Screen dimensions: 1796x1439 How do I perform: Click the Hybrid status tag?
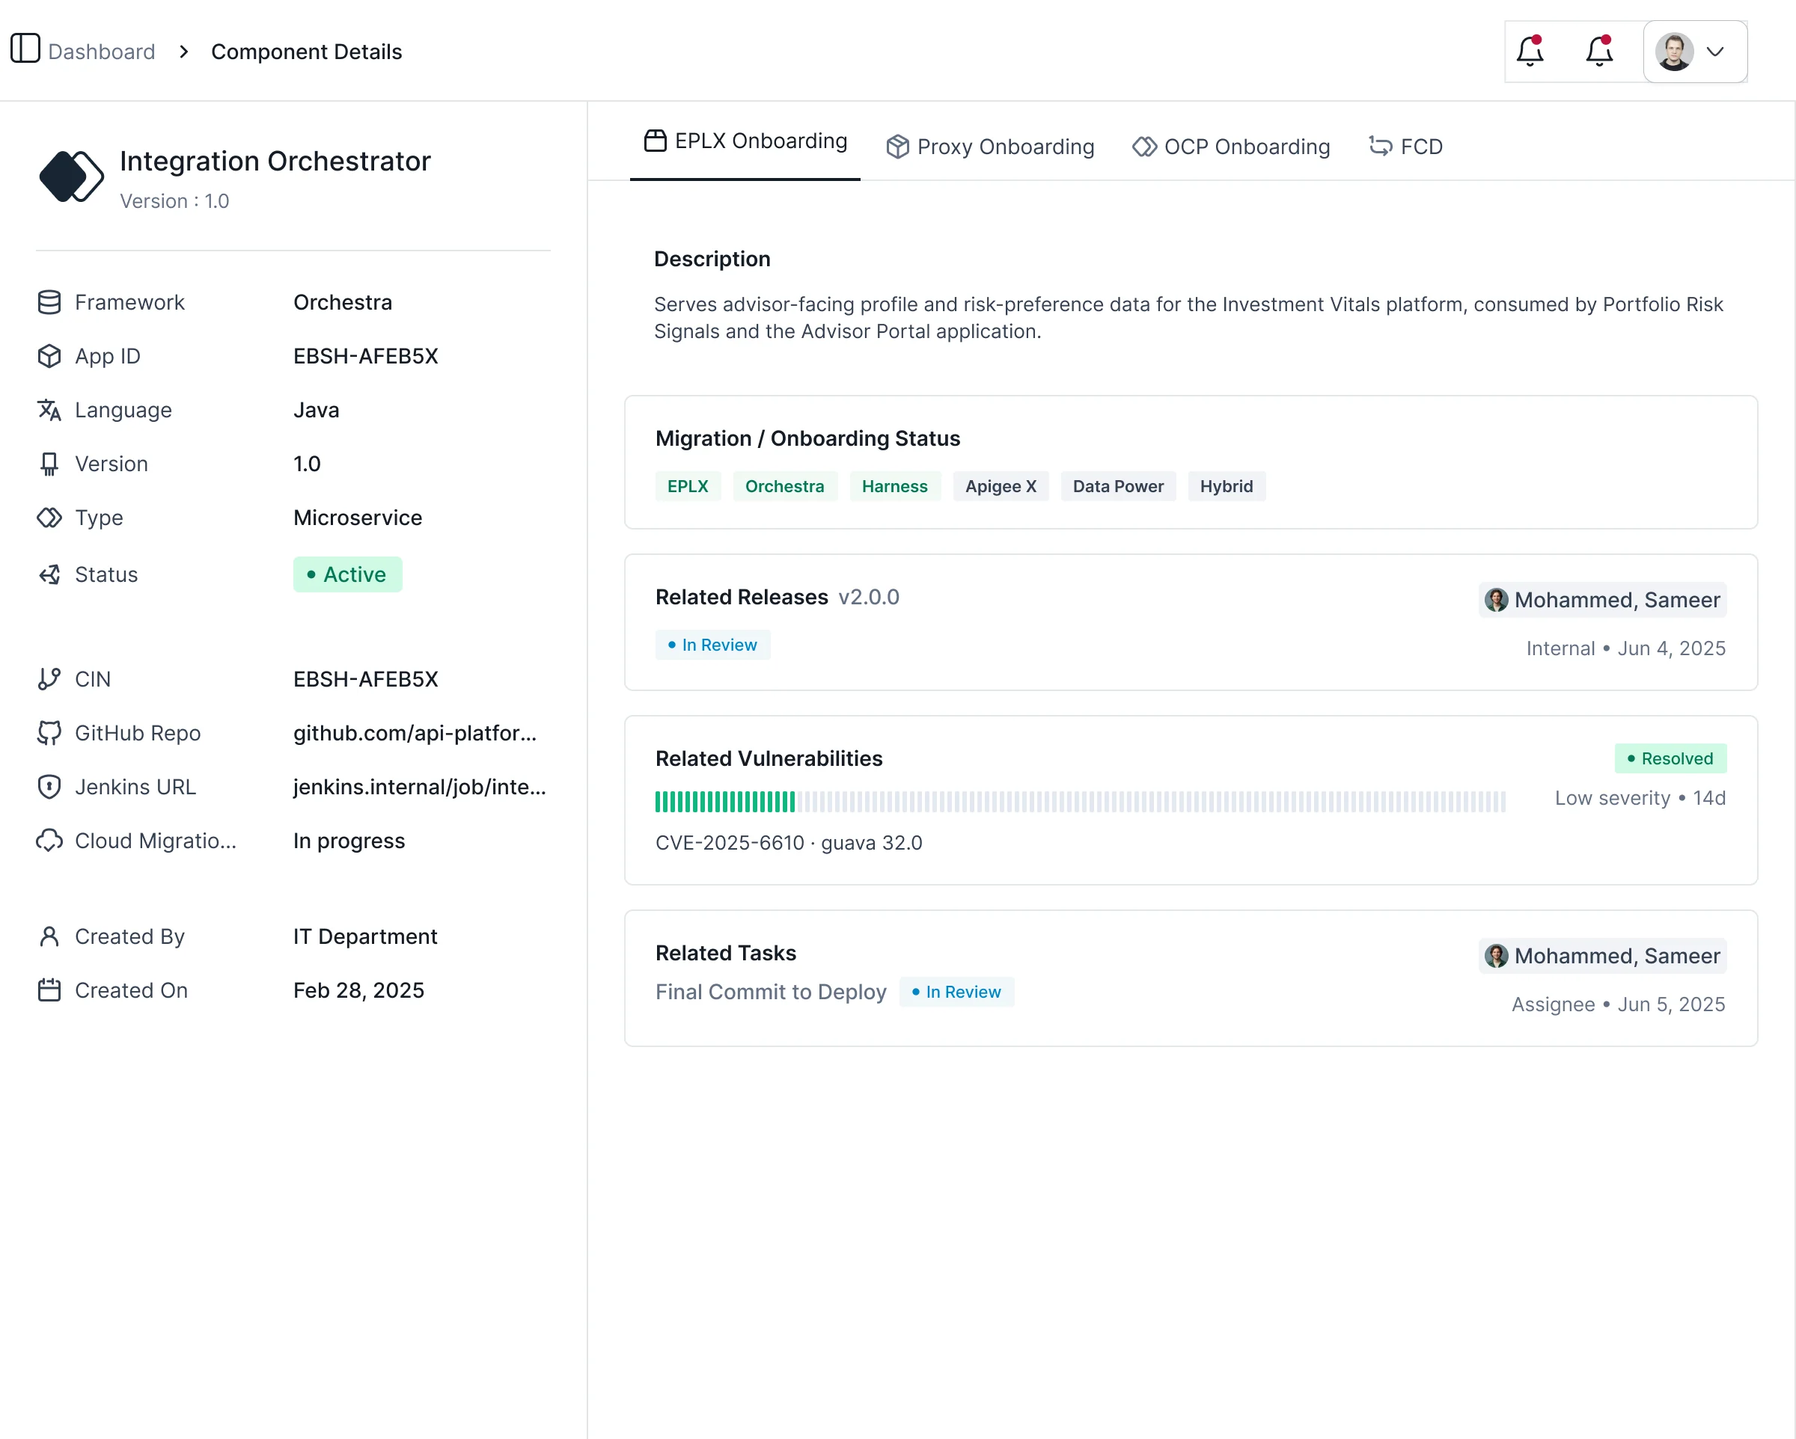tap(1227, 486)
